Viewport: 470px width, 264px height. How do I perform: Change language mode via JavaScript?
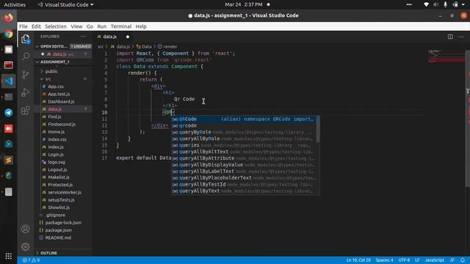point(434,260)
